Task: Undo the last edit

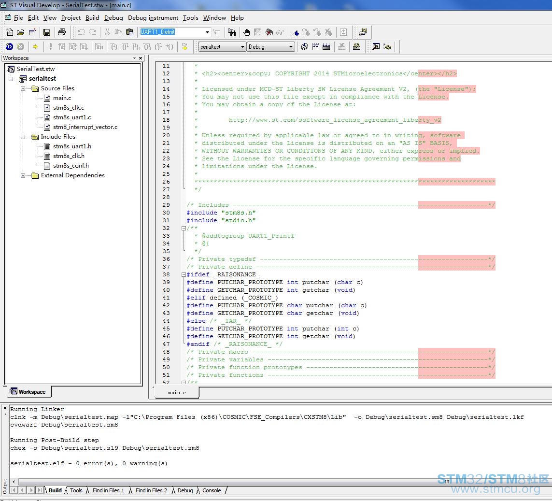Action: pos(81,32)
